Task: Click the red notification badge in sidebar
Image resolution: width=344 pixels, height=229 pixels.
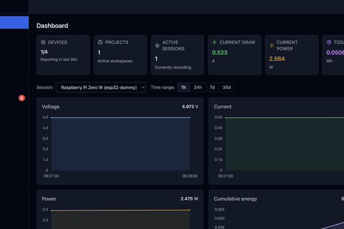Action: click(22, 98)
